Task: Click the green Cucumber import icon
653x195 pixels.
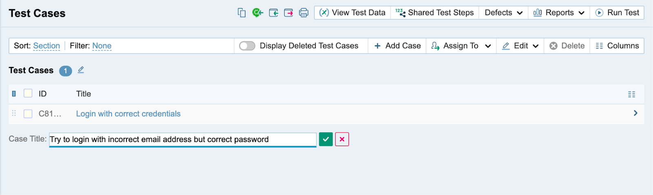Action: [x=258, y=13]
